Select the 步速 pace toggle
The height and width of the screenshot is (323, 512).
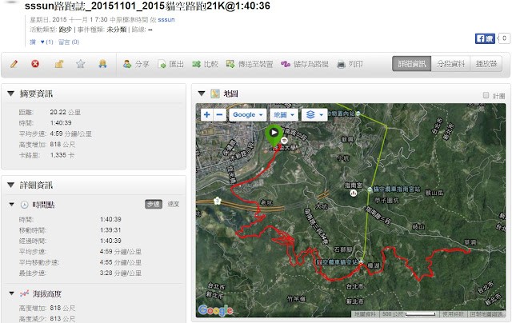[154, 204]
